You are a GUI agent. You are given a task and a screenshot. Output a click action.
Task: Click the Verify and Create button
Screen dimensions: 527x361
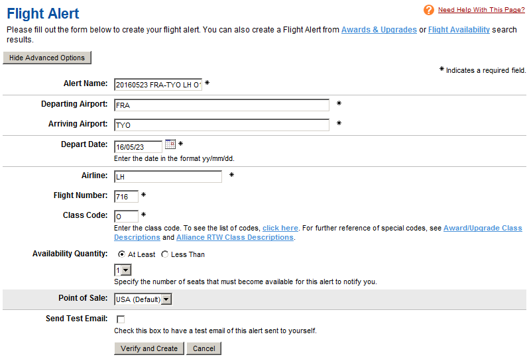coord(149,348)
